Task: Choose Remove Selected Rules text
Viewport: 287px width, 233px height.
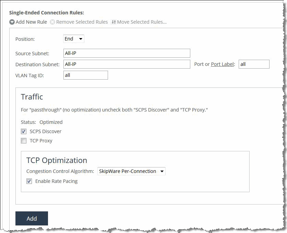Action: click(82, 22)
